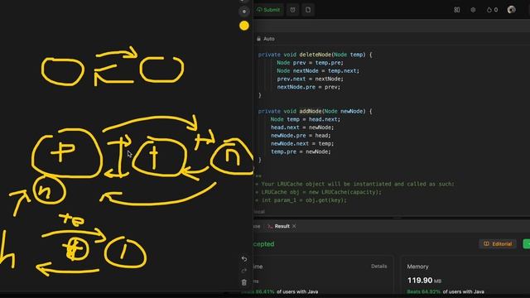Clear the drawing with the trash icon
This screenshot has width=530, height=298.
pos(244,282)
